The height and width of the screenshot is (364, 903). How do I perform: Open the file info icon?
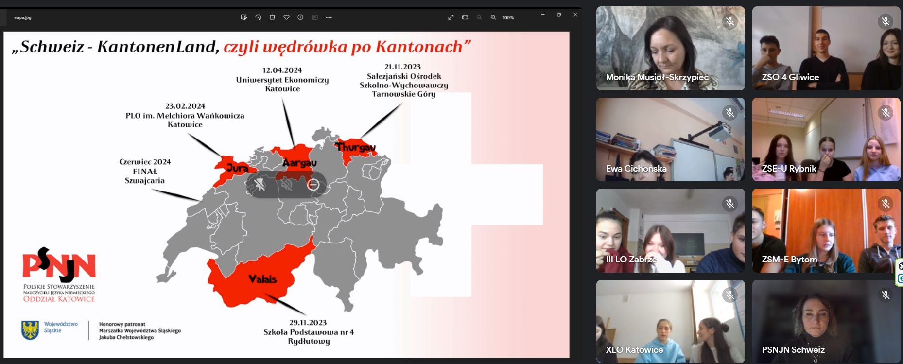click(x=300, y=17)
